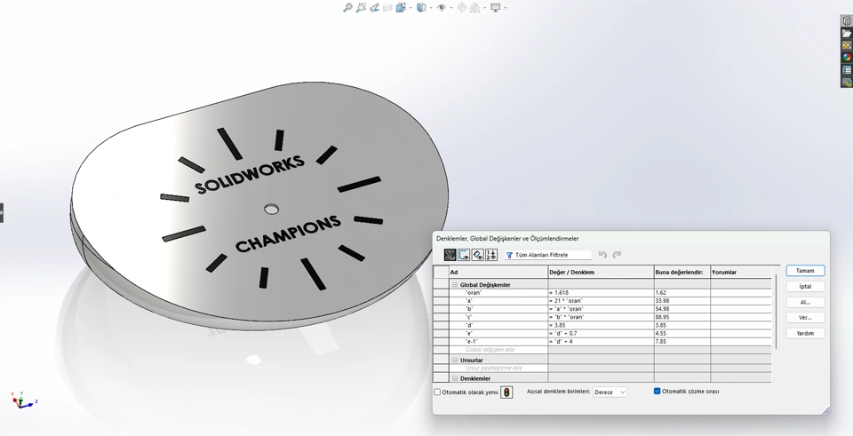Click the coordinate triad in the viewport
Image resolution: width=853 pixels, height=436 pixels.
point(23,400)
